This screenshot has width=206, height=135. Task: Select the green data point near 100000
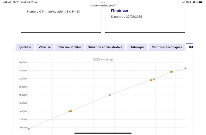pos(29,129)
